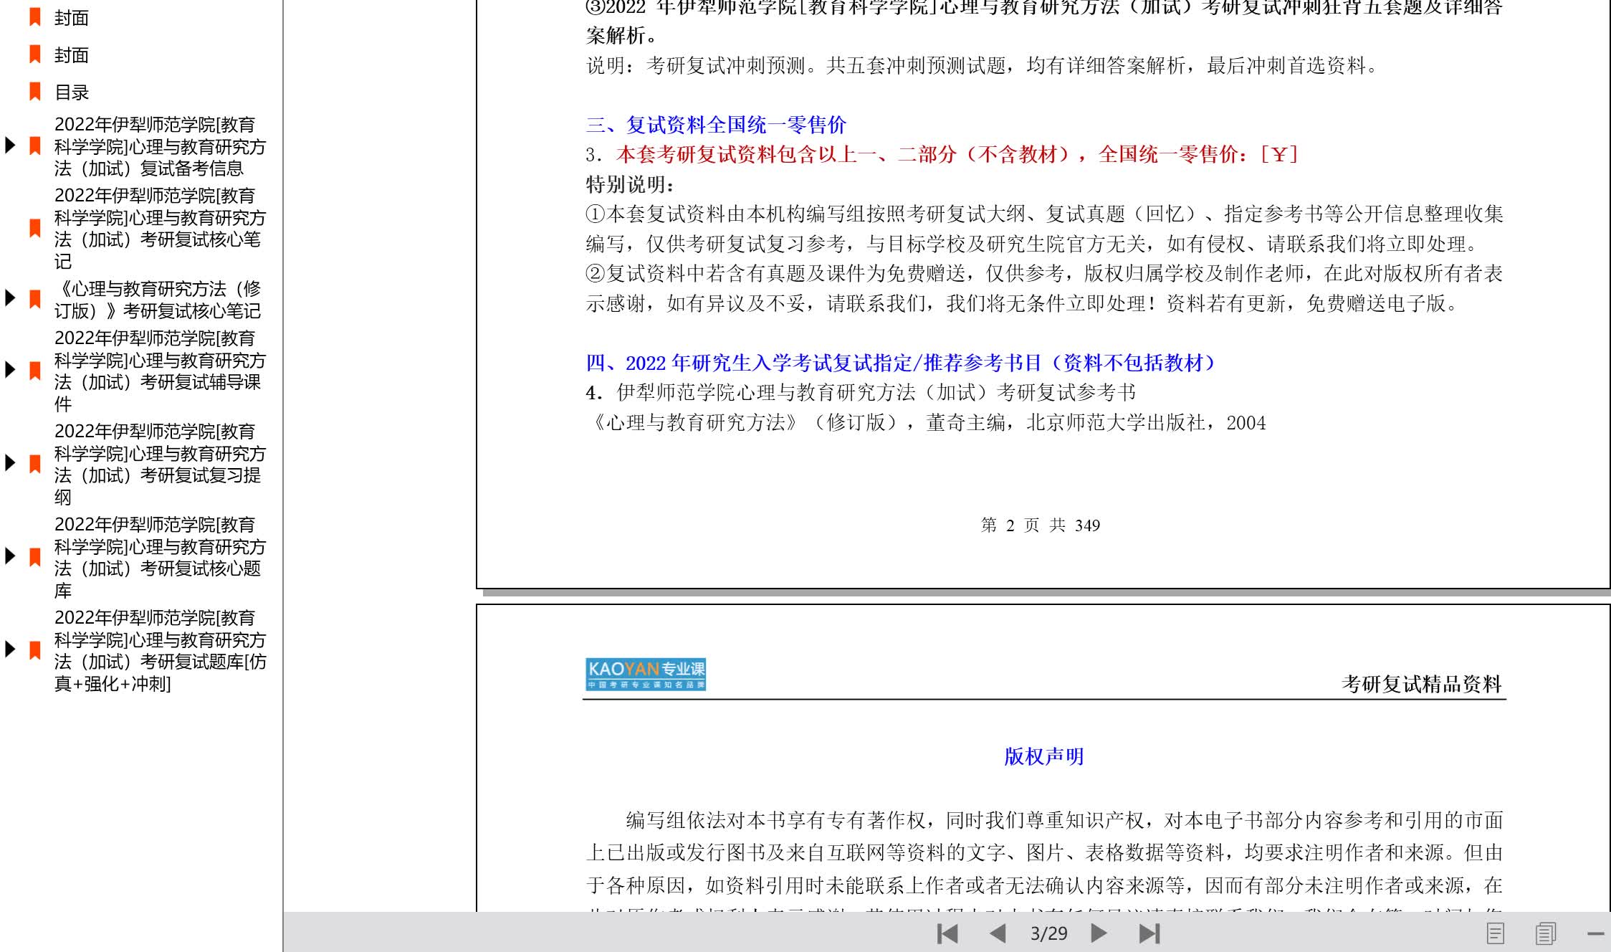Click the line starting 说明：考研复试冲刺预测
The width and height of the screenshot is (1611, 952).
pyautogui.click(x=982, y=65)
